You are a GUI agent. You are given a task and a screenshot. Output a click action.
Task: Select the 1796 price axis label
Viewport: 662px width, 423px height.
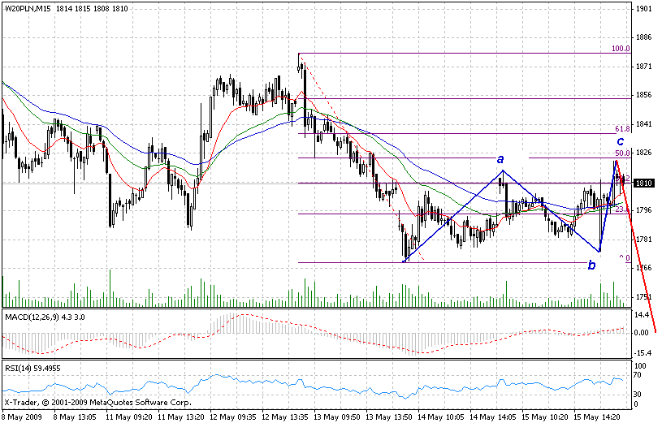(x=644, y=210)
